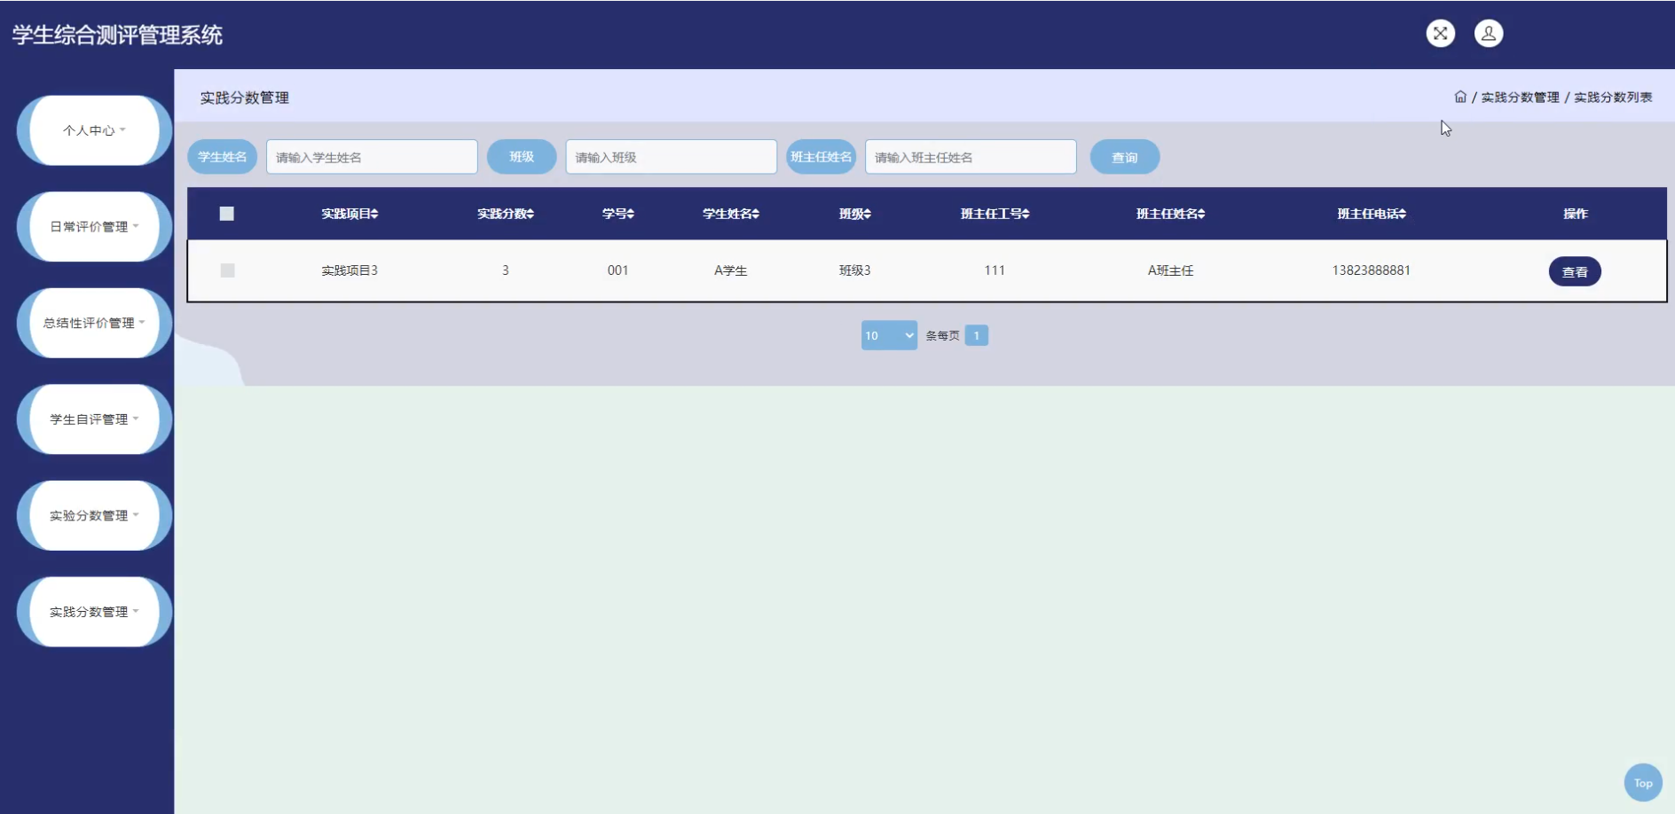Sort by 实践分数 column header
Image resolution: width=1675 pixels, height=814 pixels.
[506, 214]
